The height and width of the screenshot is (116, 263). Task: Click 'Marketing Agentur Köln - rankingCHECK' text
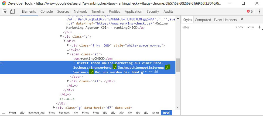(102, 28)
